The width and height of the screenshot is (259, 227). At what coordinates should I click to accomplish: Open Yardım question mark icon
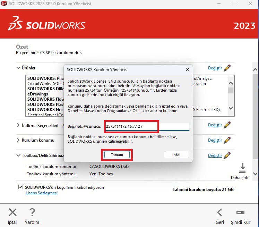click(32, 212)
